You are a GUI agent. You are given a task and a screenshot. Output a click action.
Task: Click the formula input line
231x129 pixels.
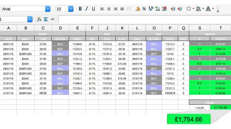click(x=144, y=19)
